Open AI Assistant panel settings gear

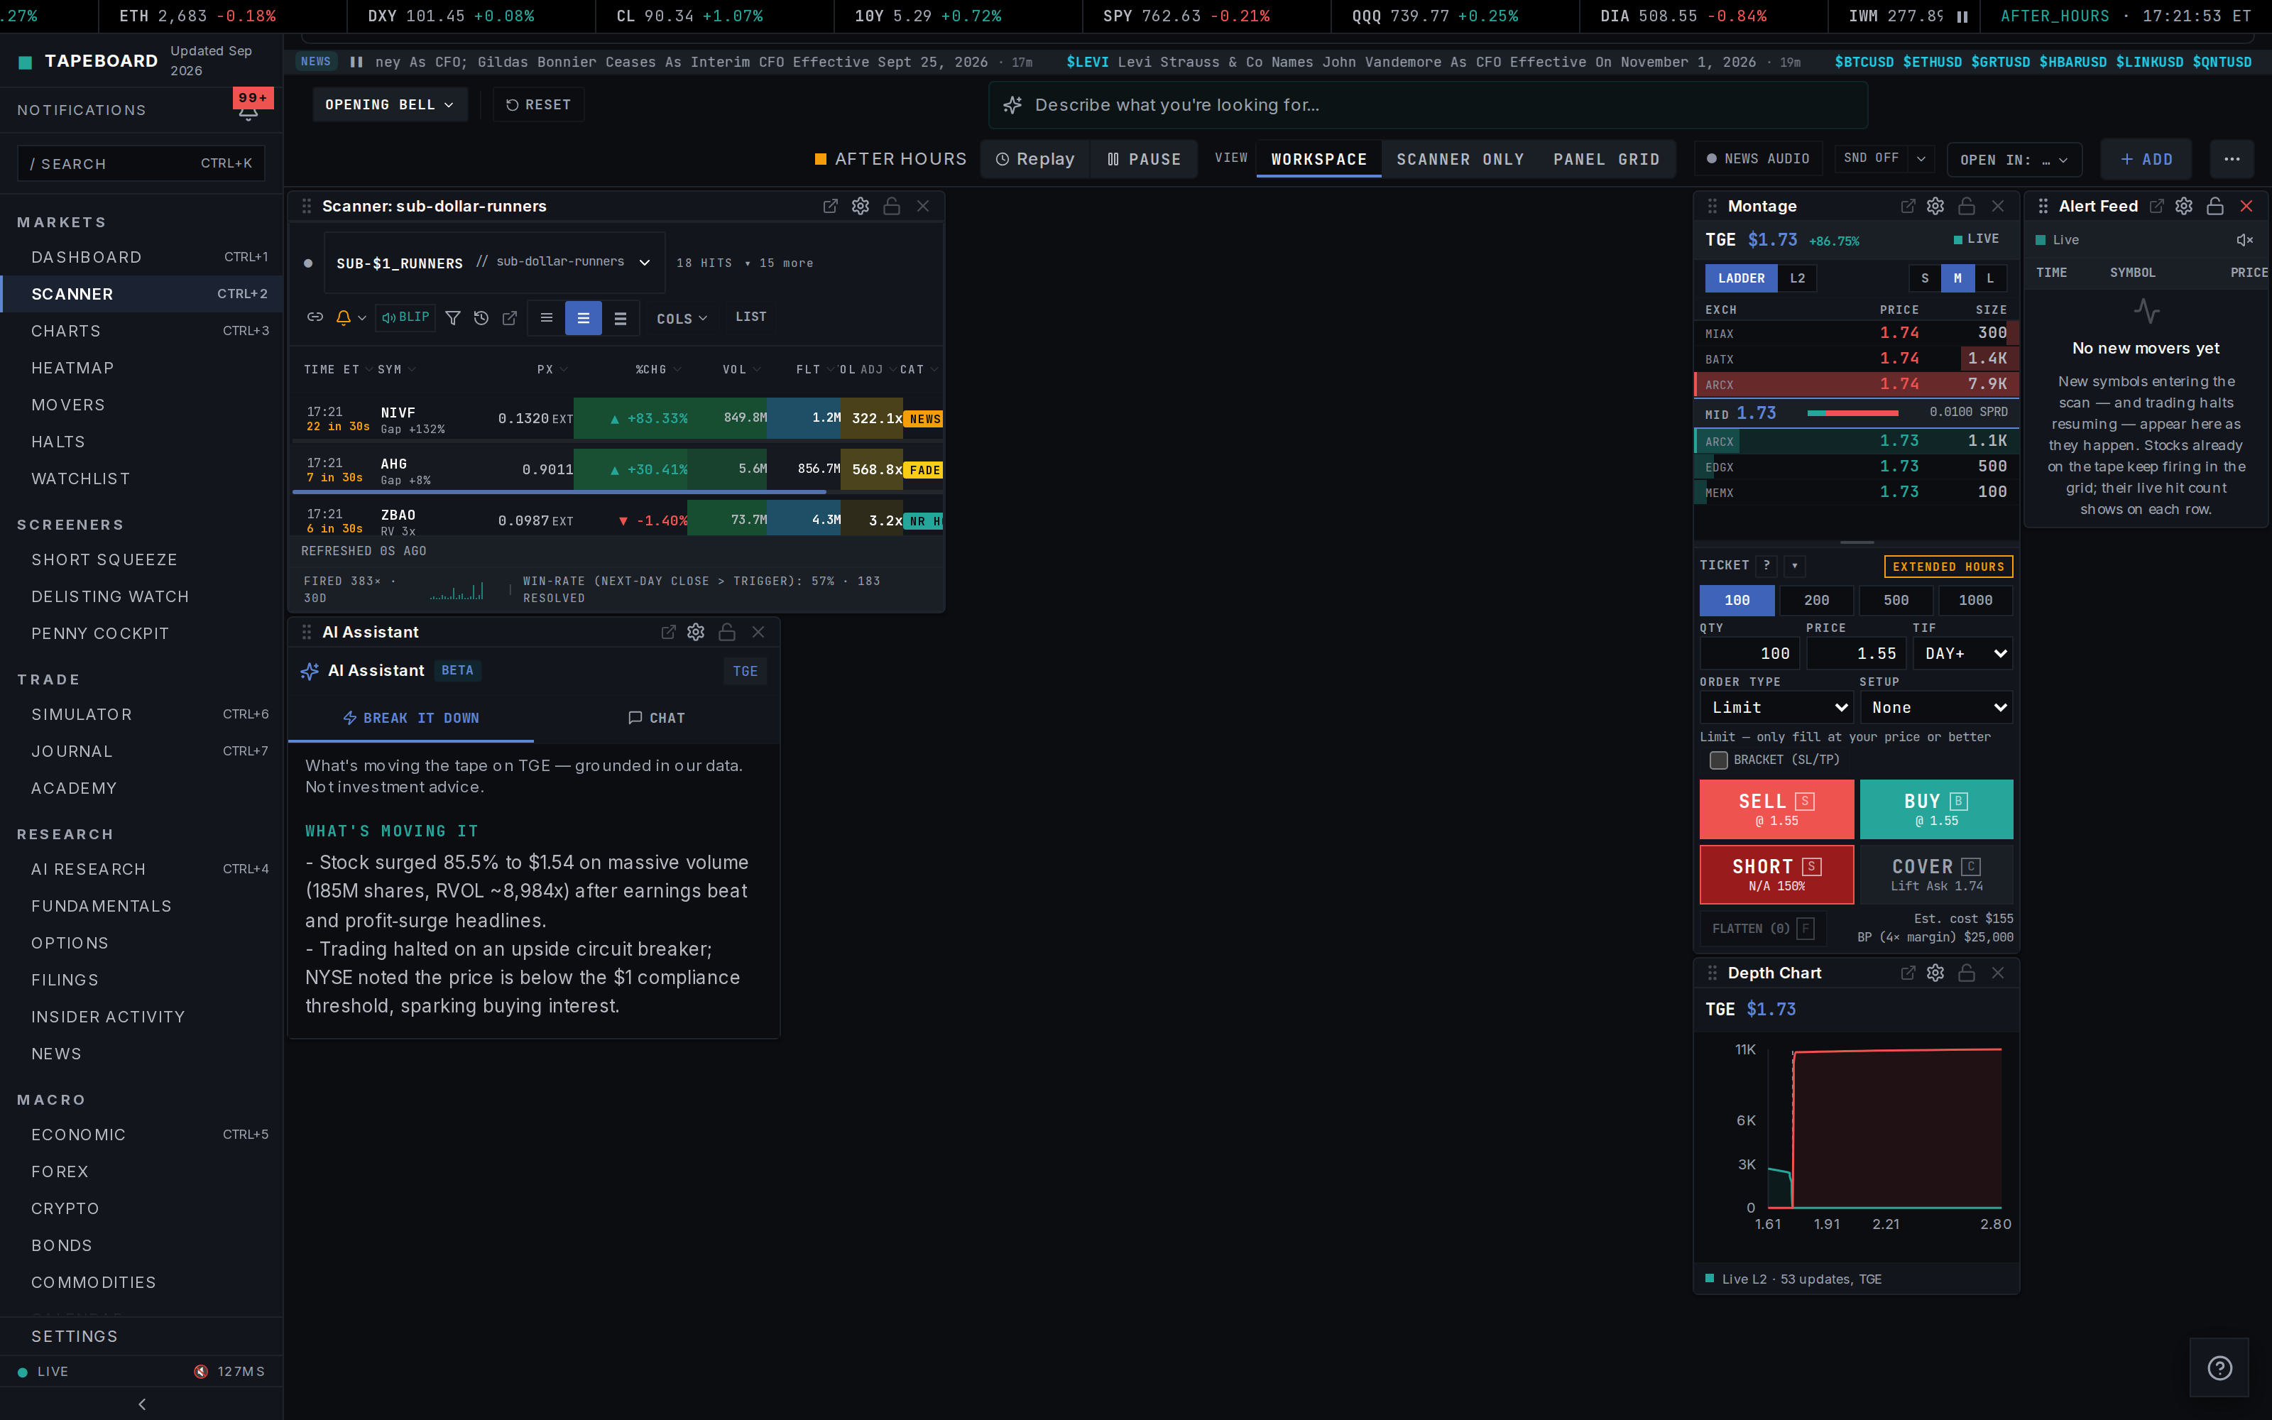(696, 632)
